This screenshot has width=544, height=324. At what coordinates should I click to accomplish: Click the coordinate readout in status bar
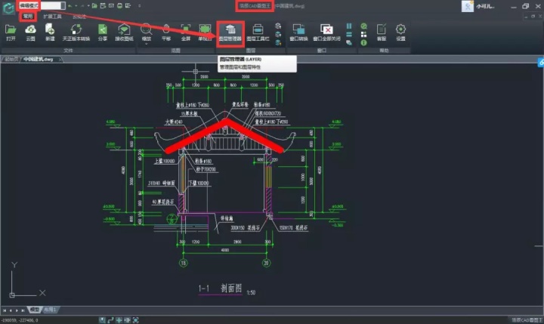(x=20, y=320)
